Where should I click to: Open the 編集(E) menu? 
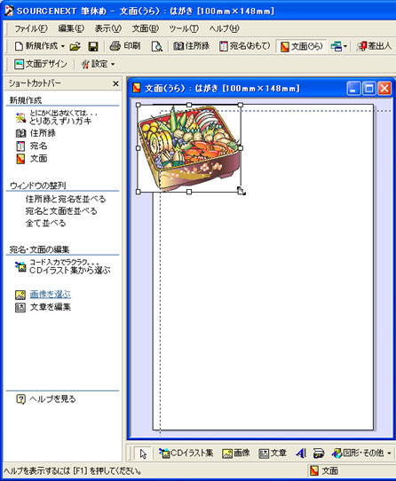point(71,28)
